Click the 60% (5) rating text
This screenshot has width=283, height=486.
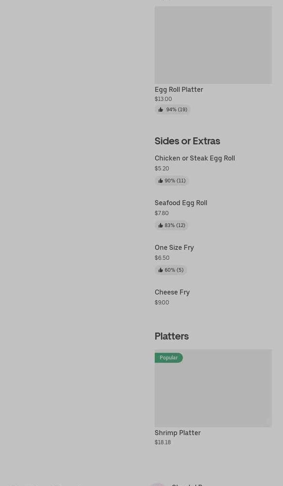click(174, 270)
